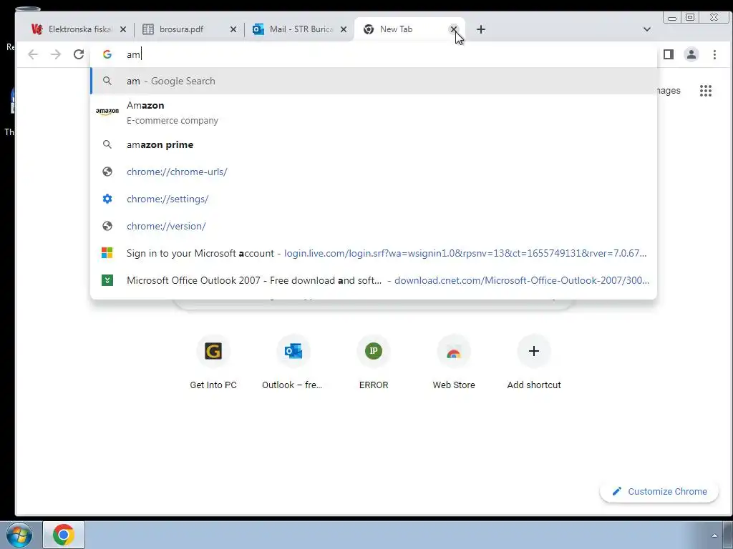733x549 pixels.
Task: Open the profile avatar icon
Action: (691, 54)
